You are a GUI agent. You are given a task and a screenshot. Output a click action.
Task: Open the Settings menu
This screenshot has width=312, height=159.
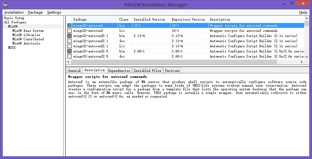pos(54,12)
